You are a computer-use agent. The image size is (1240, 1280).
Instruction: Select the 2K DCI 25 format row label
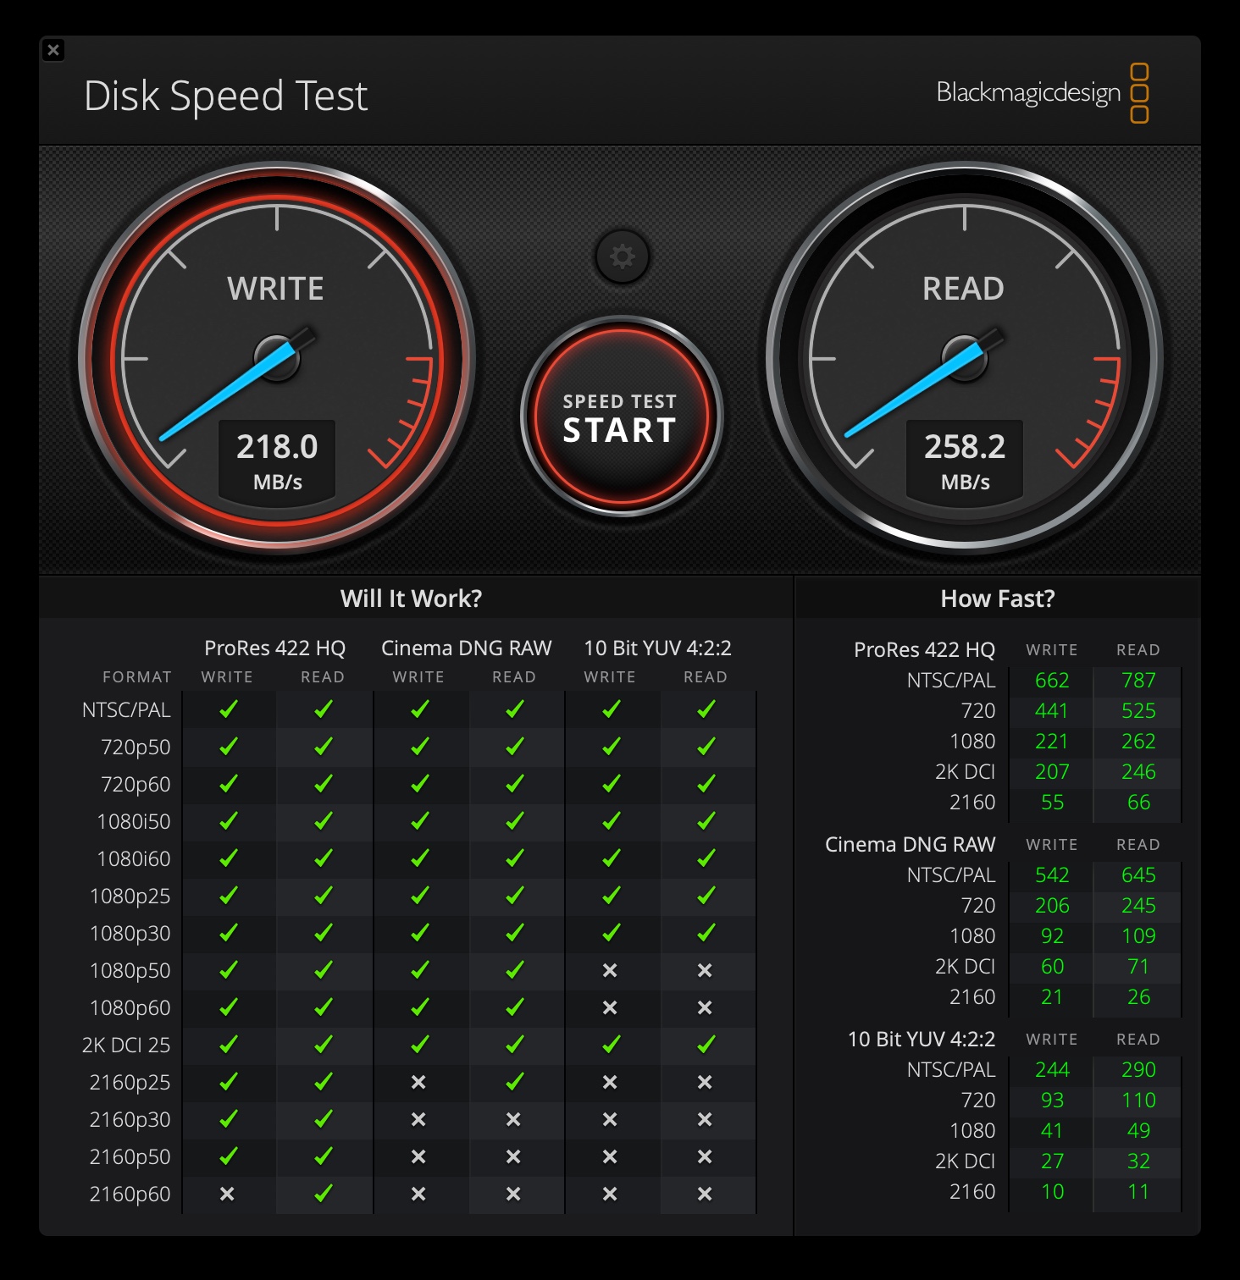(x=126, y=1046)
